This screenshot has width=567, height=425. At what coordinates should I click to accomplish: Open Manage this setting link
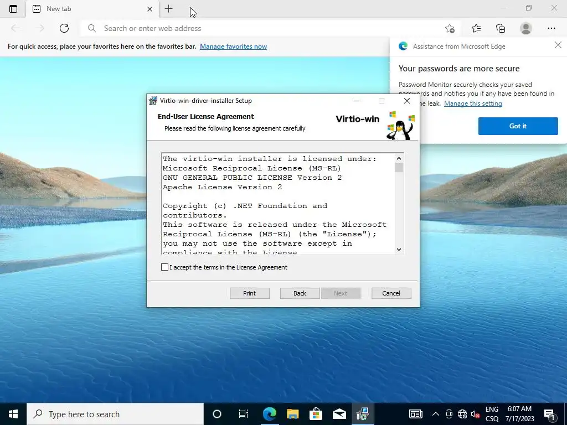pos(473,103)
